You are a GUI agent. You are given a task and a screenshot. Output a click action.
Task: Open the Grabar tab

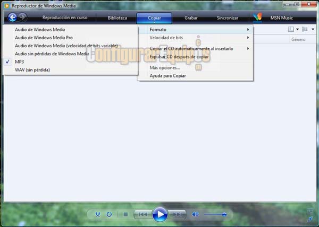tap(191, 18)
